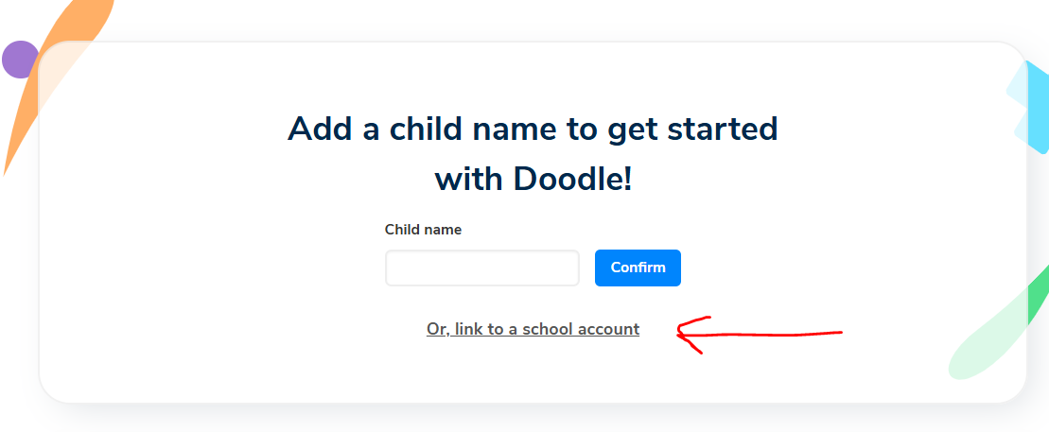Click the "Child name" field label
This screenshot has height=432, width=1049.
(x=423, y=230)
